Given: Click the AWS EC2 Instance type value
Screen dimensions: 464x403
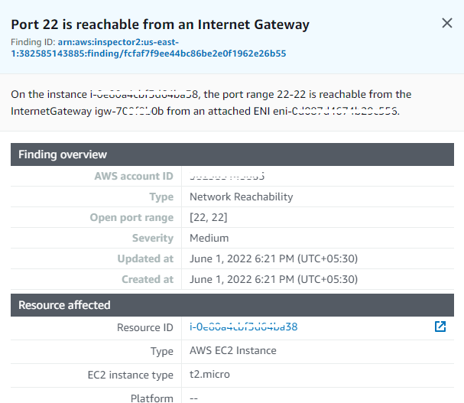Looking at the screenshot, I should [233, 350].
